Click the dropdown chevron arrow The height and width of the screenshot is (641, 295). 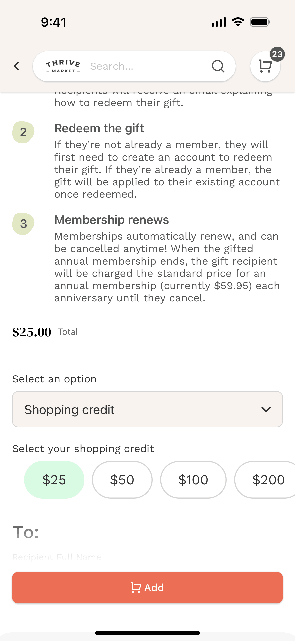pos(266,409)
